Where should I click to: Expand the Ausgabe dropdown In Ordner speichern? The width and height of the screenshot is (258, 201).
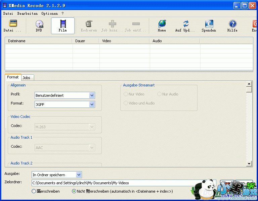point(79,175)
